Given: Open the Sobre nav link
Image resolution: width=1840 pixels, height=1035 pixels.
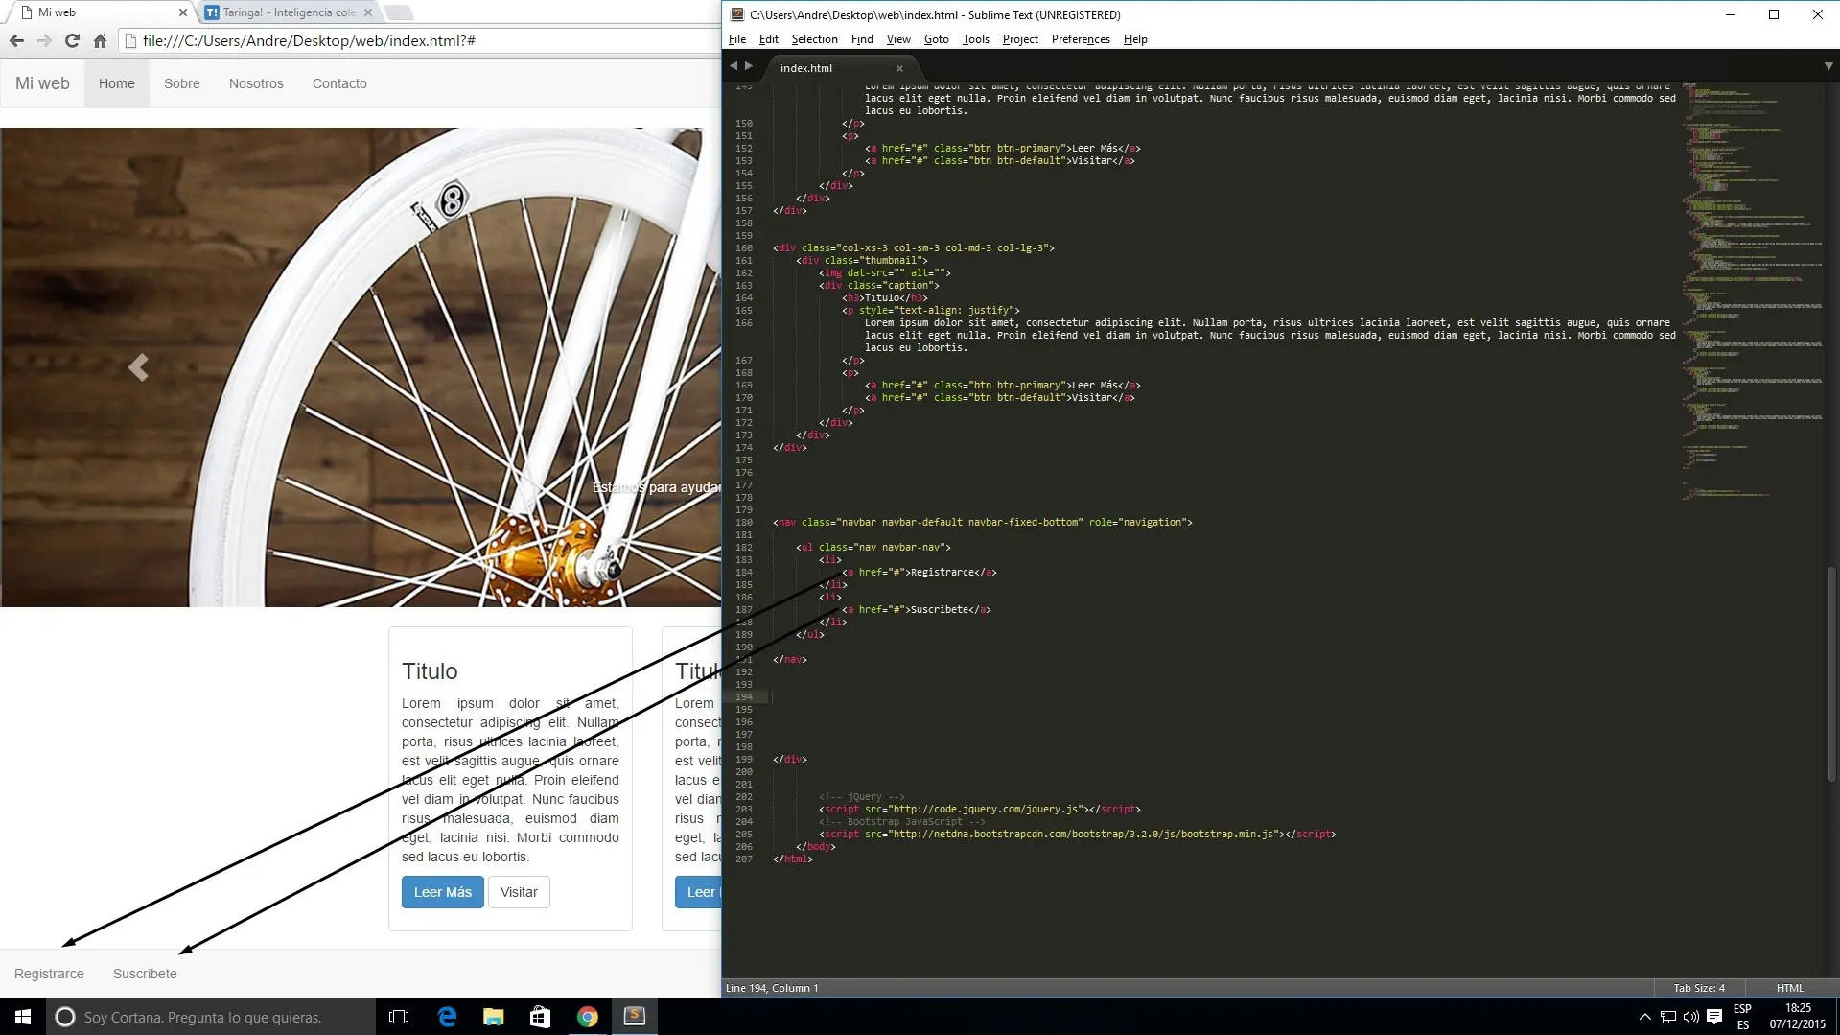Looking at the screenshot, I should pos(182,83).
